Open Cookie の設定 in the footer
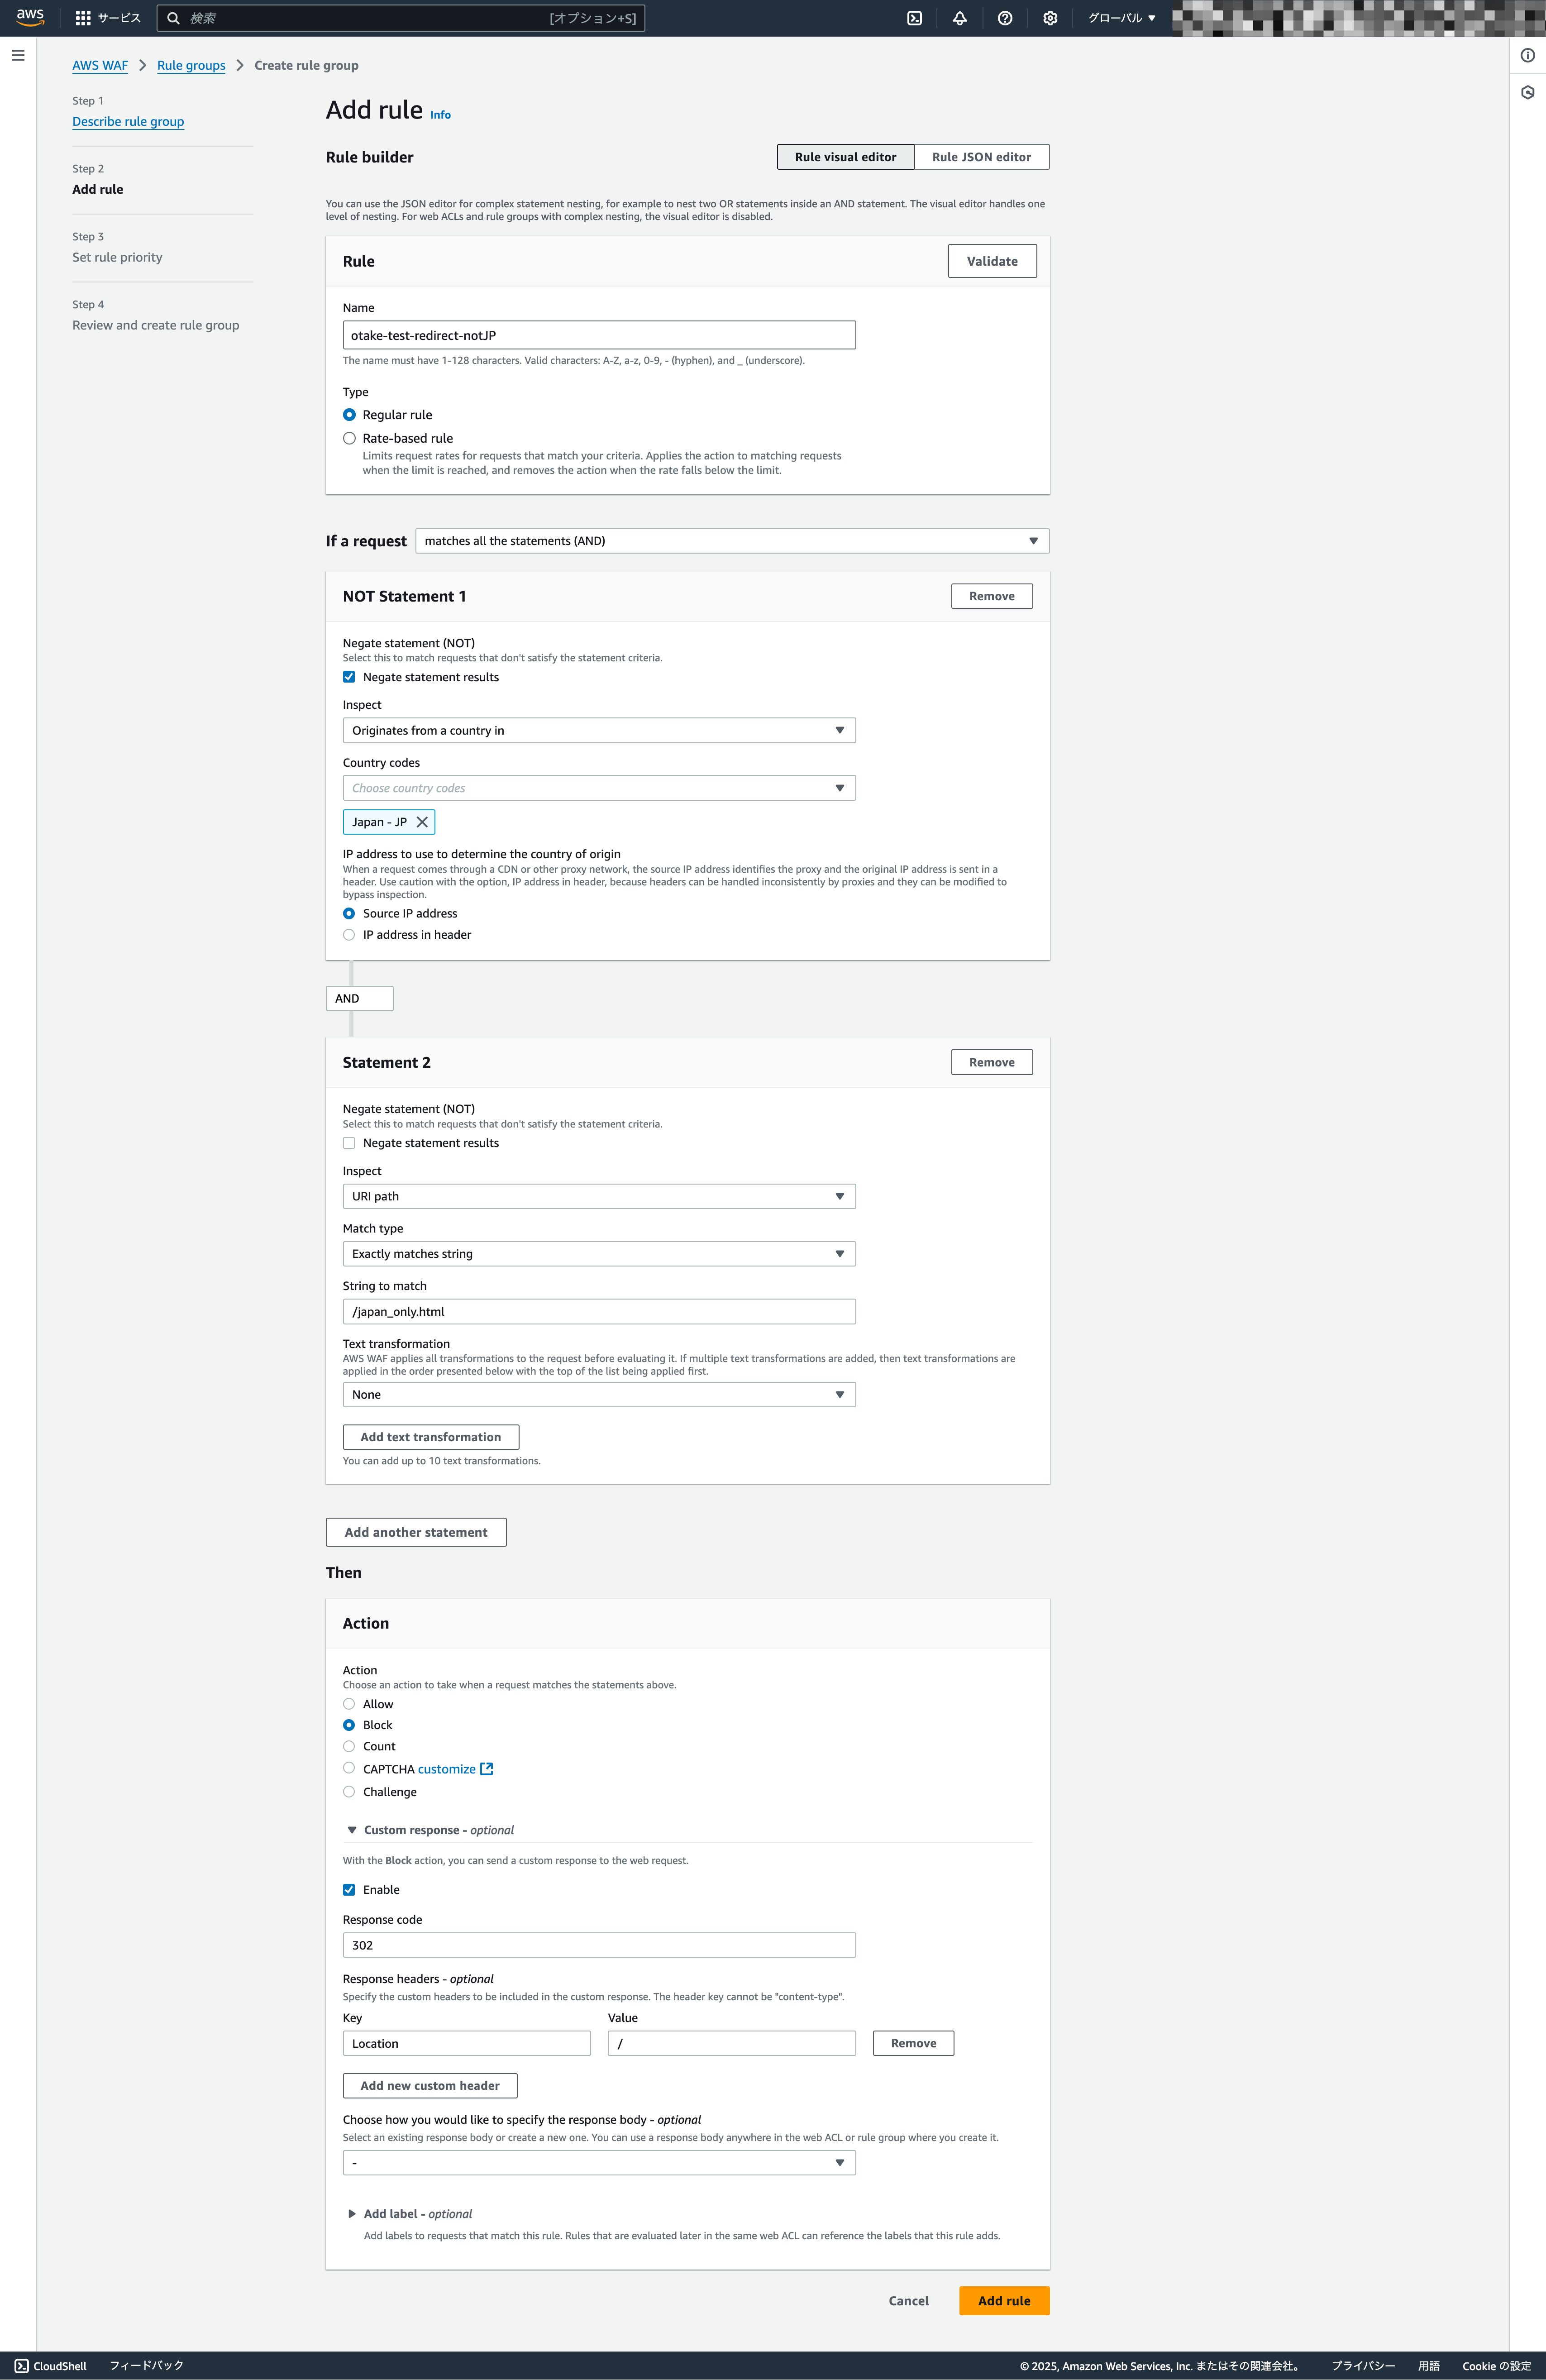The width and height of the screenshot is (1546, 2380). [1496, 2366]
